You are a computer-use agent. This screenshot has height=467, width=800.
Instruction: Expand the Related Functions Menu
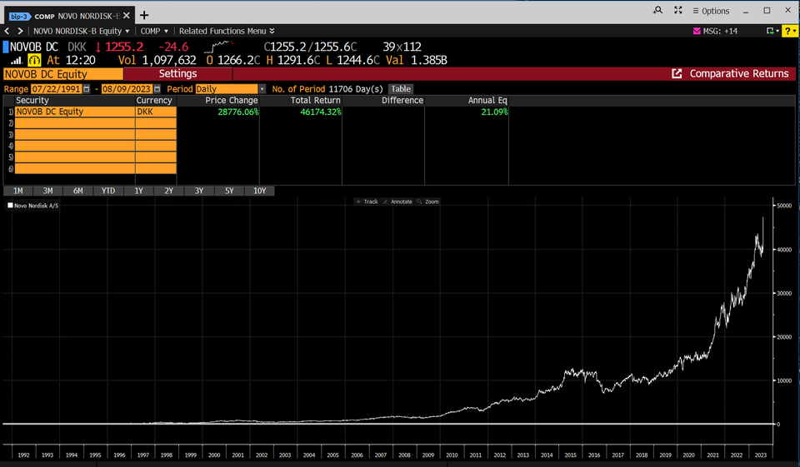click(227, 31)
